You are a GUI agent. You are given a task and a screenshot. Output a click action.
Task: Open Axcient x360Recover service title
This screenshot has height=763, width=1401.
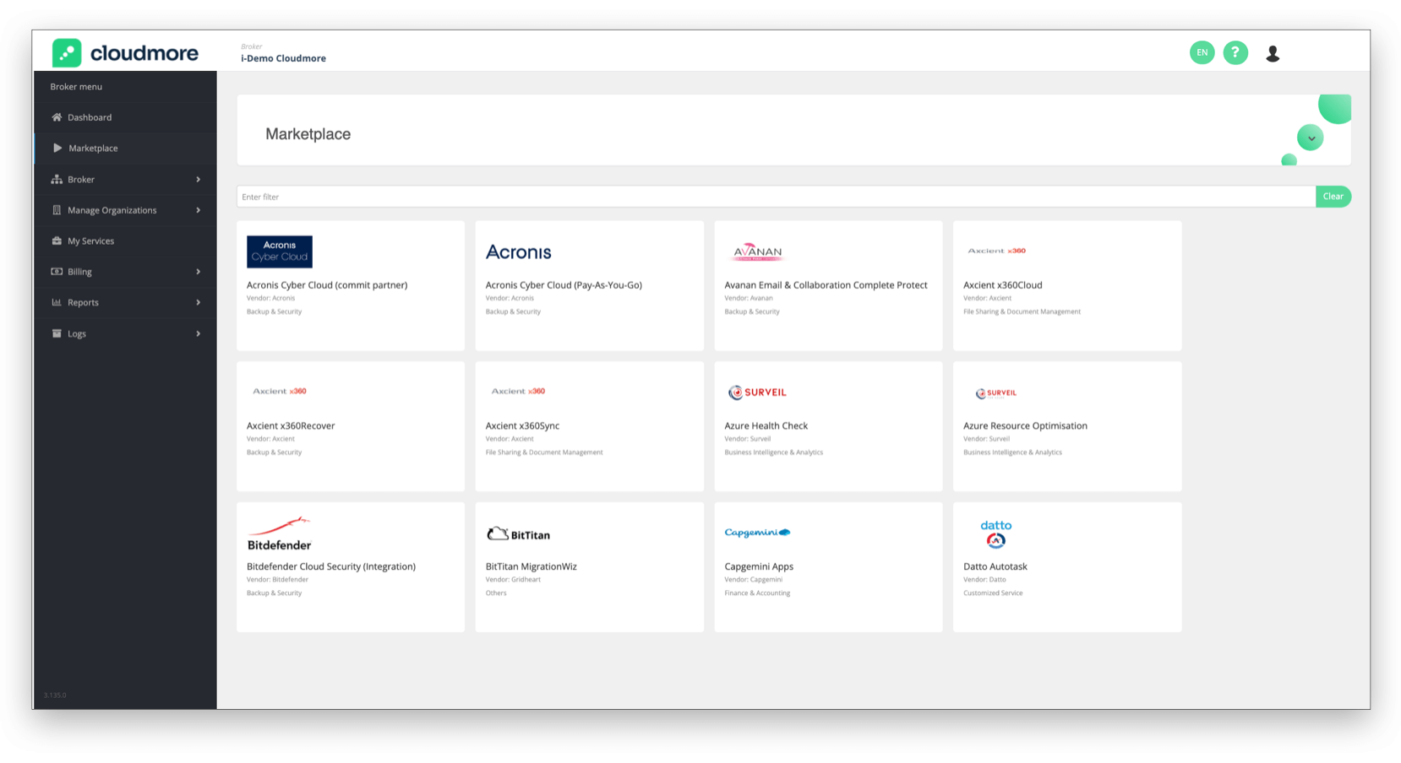[291, 425]
